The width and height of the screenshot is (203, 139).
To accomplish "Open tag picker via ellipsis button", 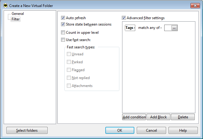I will pyautogui.click(x=174, y=28).
